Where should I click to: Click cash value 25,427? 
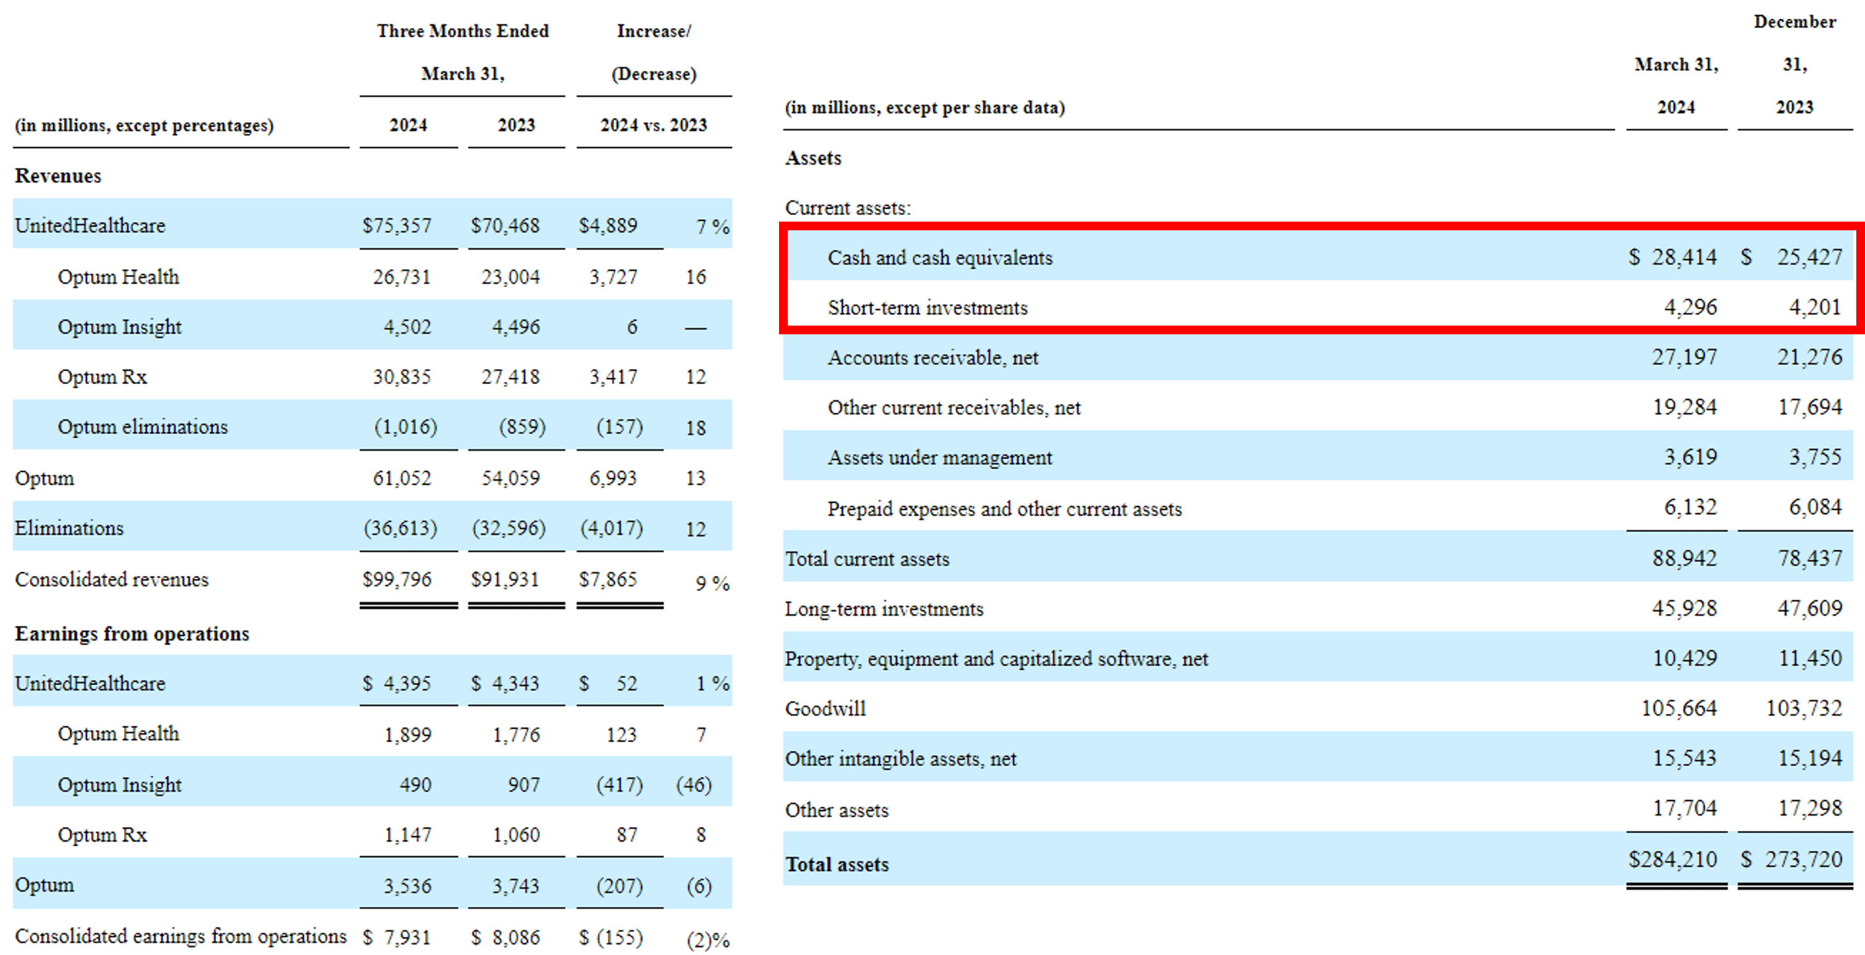tap(1809, 257)
